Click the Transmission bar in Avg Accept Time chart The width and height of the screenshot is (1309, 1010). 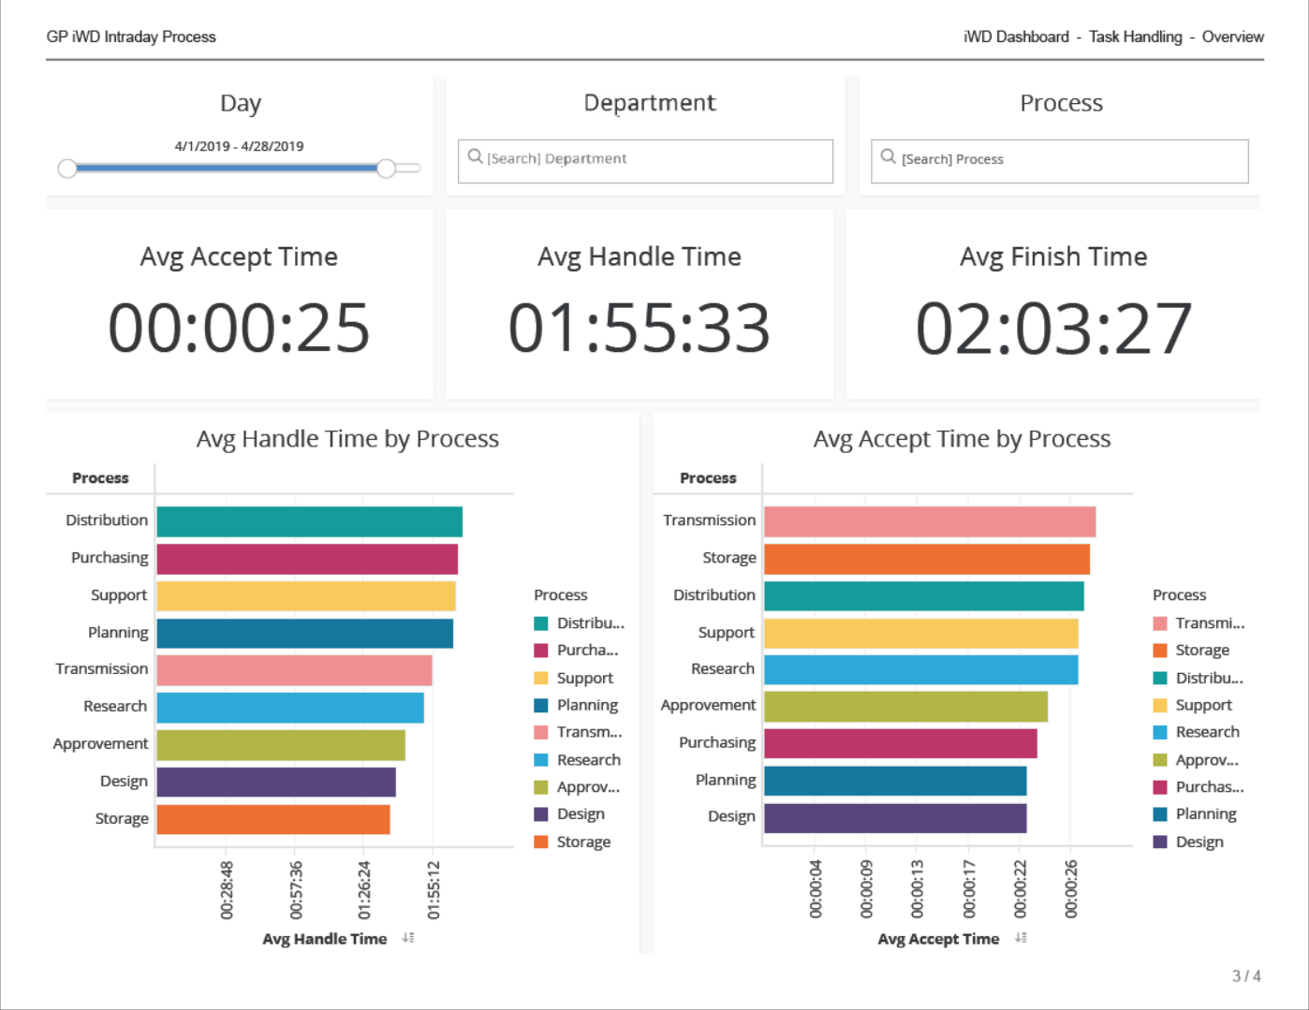point(929,521)
